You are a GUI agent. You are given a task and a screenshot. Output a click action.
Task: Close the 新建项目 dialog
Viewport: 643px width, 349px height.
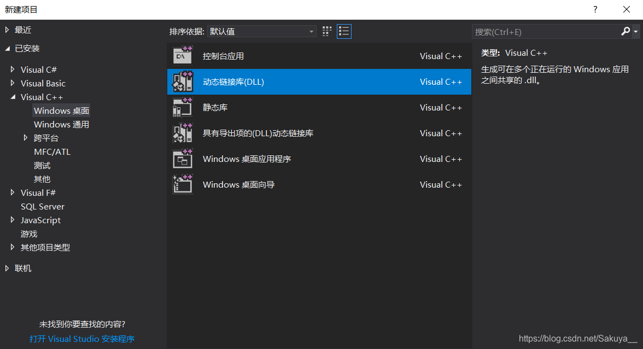[x=626, y=9]
